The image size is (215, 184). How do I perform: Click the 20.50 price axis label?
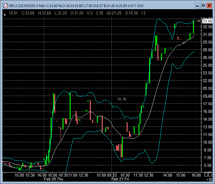(208, 88)
